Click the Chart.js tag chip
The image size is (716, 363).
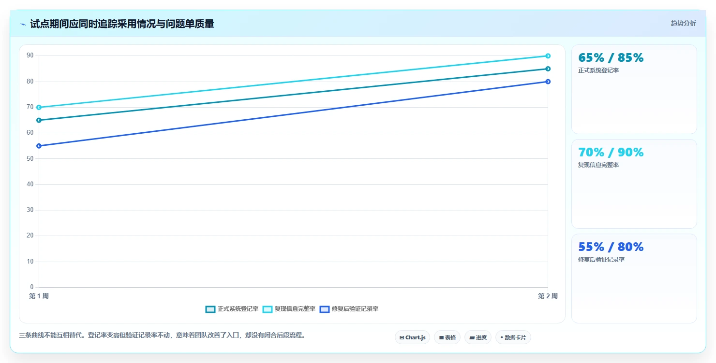point(412,337)
